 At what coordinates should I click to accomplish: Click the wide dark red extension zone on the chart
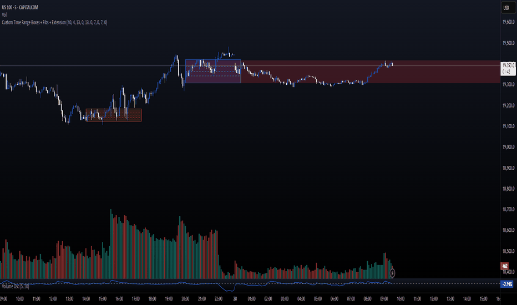(x=371, y=72)
